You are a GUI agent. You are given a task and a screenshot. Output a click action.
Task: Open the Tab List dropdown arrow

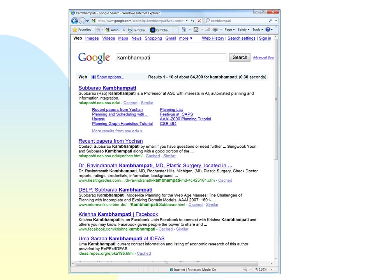[x=102, y=30]
